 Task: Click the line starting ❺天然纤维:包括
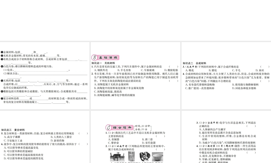click(x=35, y=80)
